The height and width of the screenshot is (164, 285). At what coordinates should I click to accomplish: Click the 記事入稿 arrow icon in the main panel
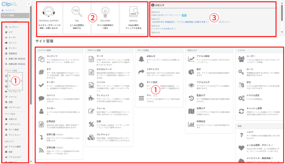click(41, 137)
